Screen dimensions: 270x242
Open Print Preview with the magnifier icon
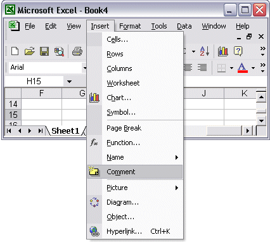point(59,52)
